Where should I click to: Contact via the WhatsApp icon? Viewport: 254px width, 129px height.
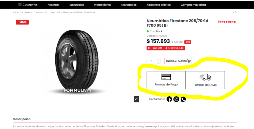point(183,99)
